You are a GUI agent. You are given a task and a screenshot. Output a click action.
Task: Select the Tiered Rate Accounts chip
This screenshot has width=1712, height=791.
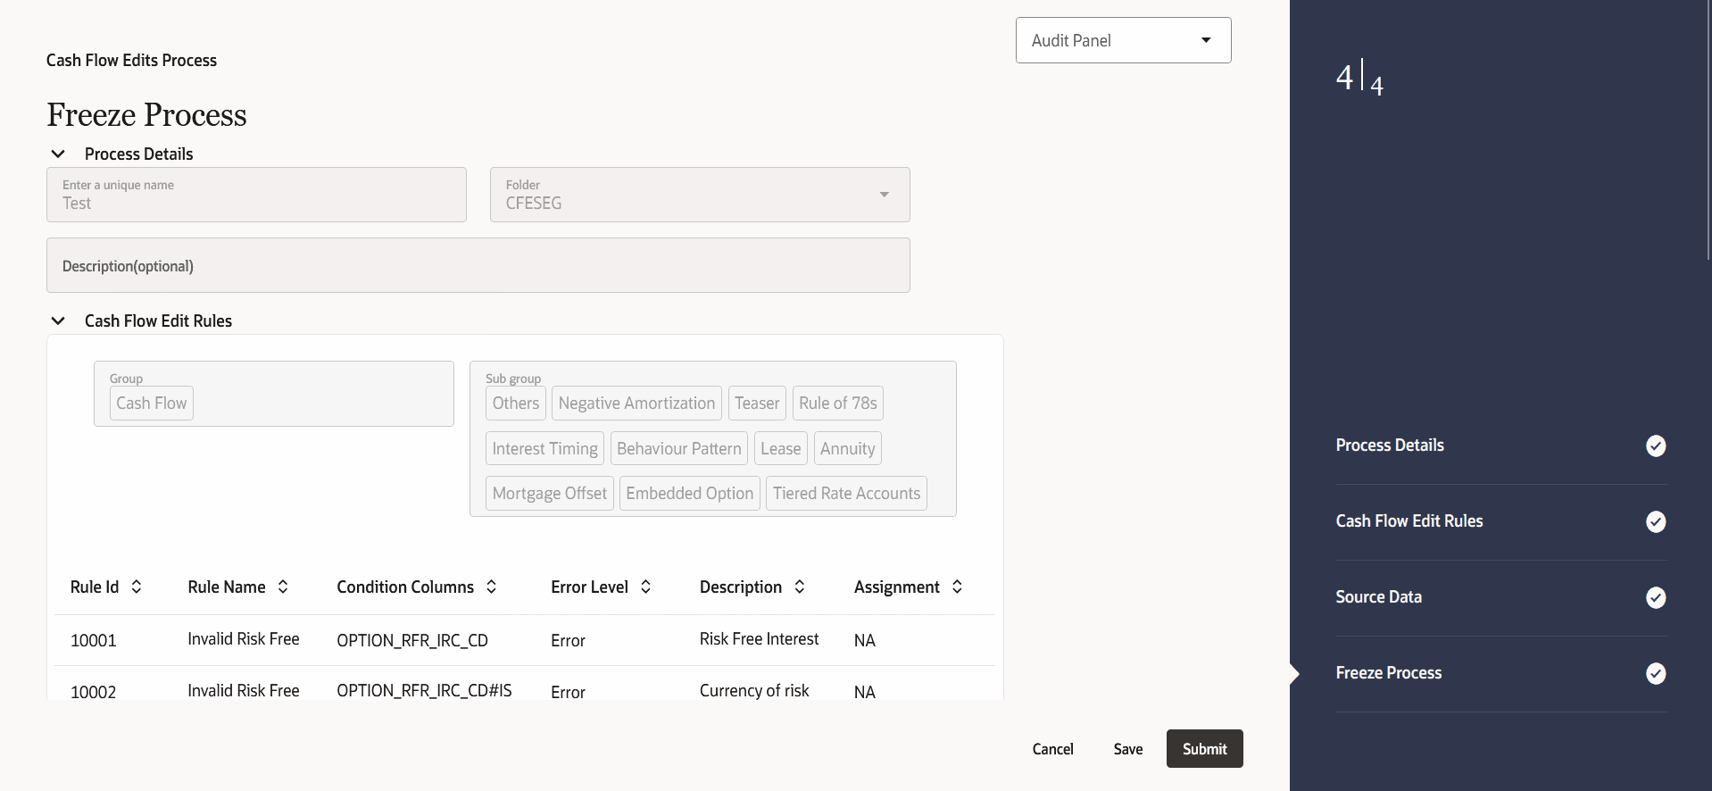click(846, 494)
